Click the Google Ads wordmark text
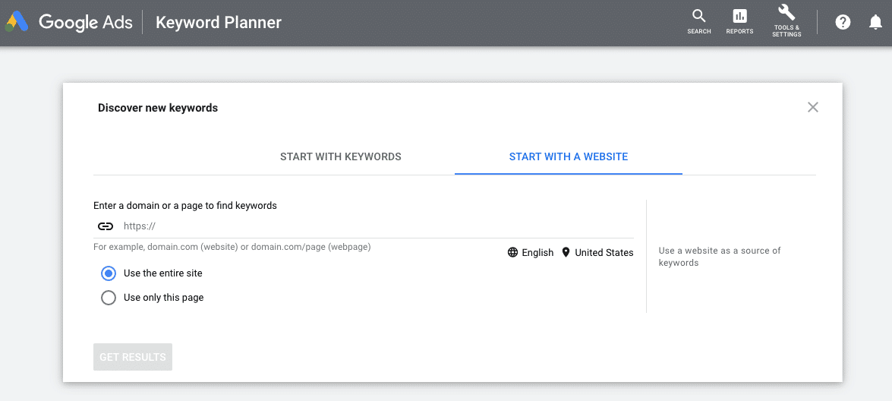This screenshot has width=892, height=401. [x=85, y=22]
